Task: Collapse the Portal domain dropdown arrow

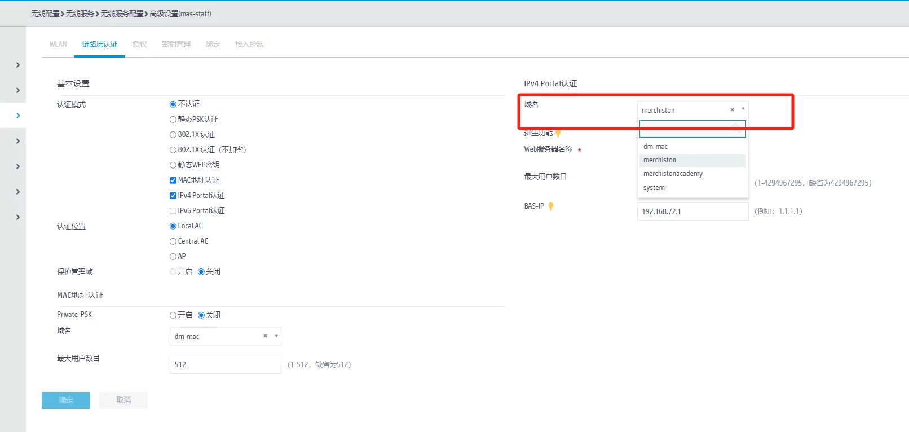Action: 743,109
